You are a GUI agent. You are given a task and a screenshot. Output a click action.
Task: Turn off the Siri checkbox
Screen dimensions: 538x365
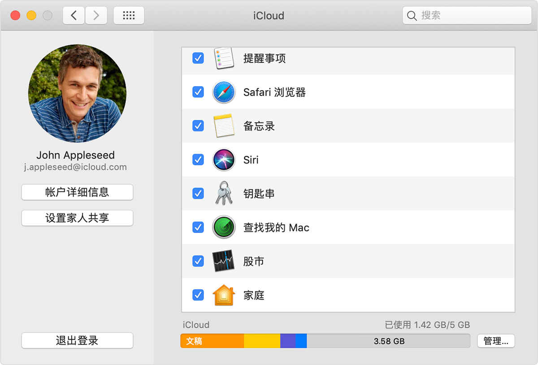pyautogui.click(x=198, y=160)
